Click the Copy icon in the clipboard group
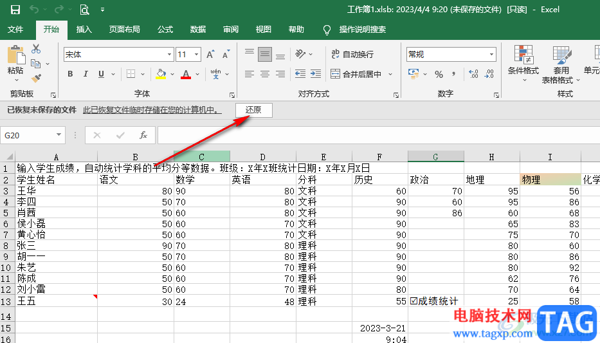Viewport: 600px width, 343px height. (35, 64)
